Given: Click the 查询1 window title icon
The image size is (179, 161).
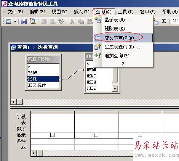Looking at the screenshot, I should [13, 47].
